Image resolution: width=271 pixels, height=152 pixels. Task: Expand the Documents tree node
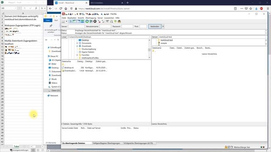77,43
